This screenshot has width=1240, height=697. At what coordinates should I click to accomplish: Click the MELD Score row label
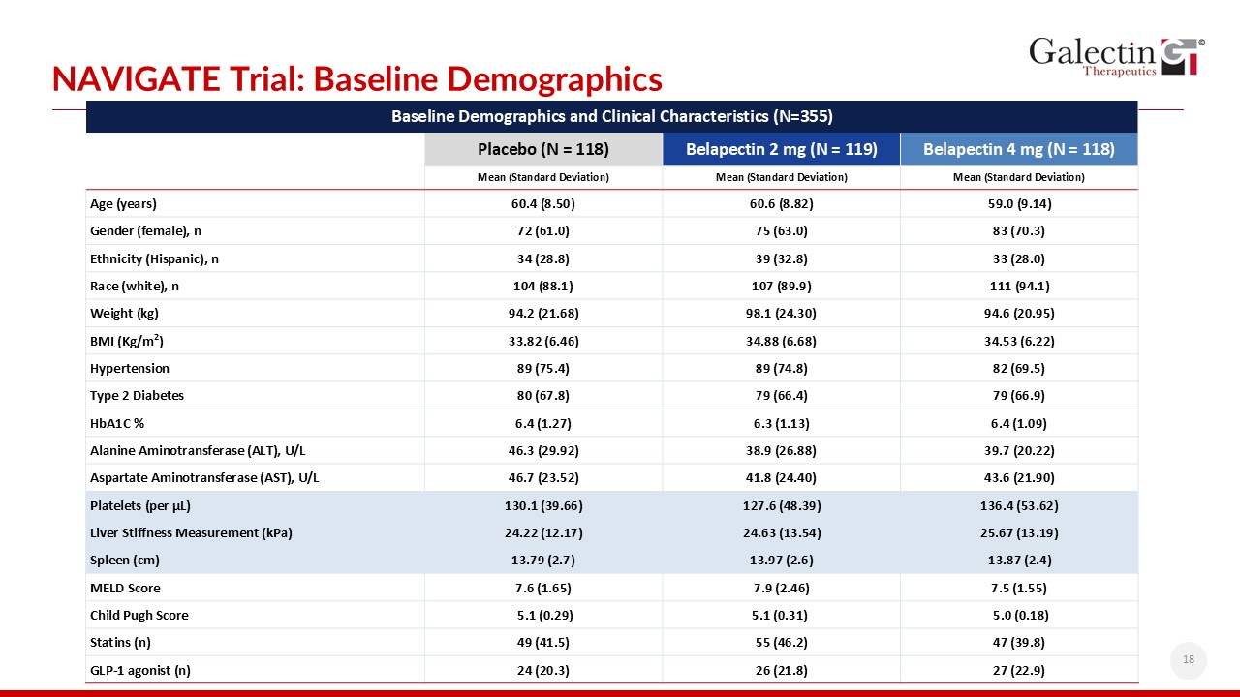(125, 589)
